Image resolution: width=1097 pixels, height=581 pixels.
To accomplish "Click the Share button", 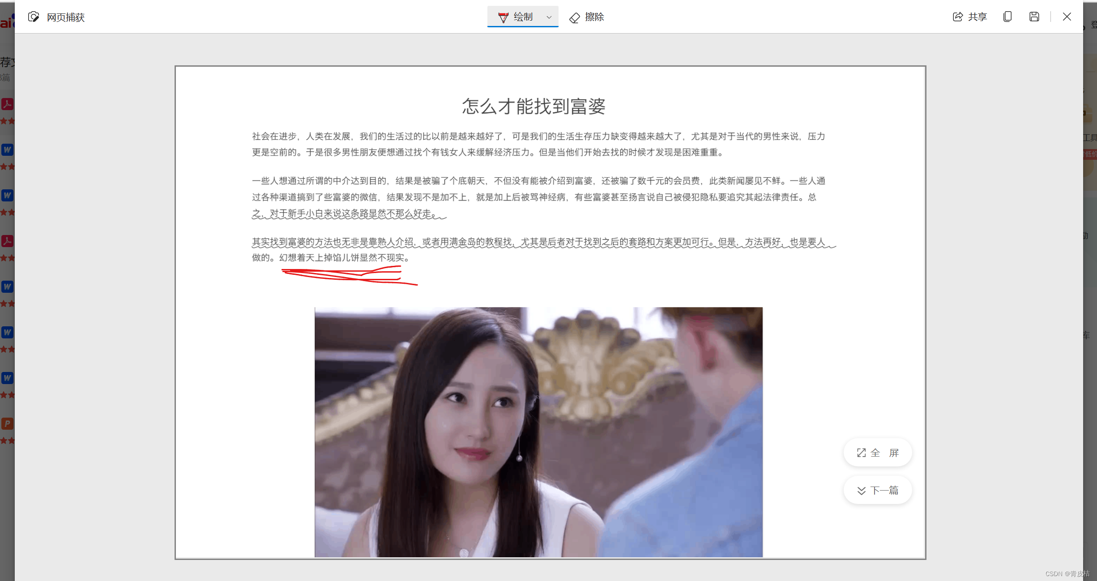I will 969,17.
